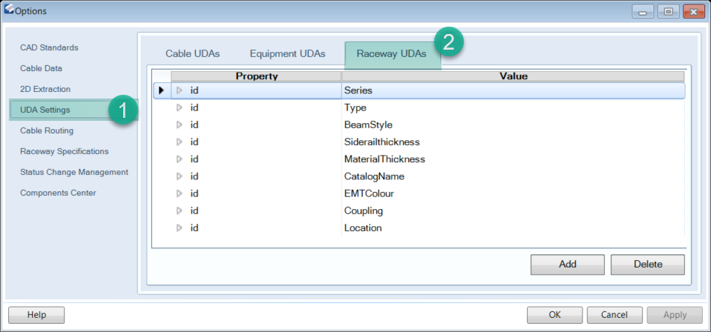Viewport: 711px width, 332px height.
Task: Open Cable Routing settings
Action: pos(47,130)
